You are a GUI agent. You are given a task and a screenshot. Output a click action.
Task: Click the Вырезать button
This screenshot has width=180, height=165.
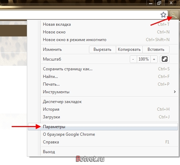coord(103,49)
